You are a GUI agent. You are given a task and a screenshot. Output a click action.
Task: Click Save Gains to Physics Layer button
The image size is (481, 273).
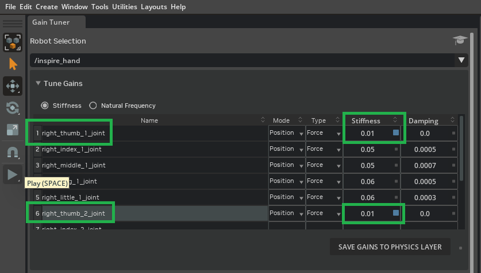pos(390,247)
